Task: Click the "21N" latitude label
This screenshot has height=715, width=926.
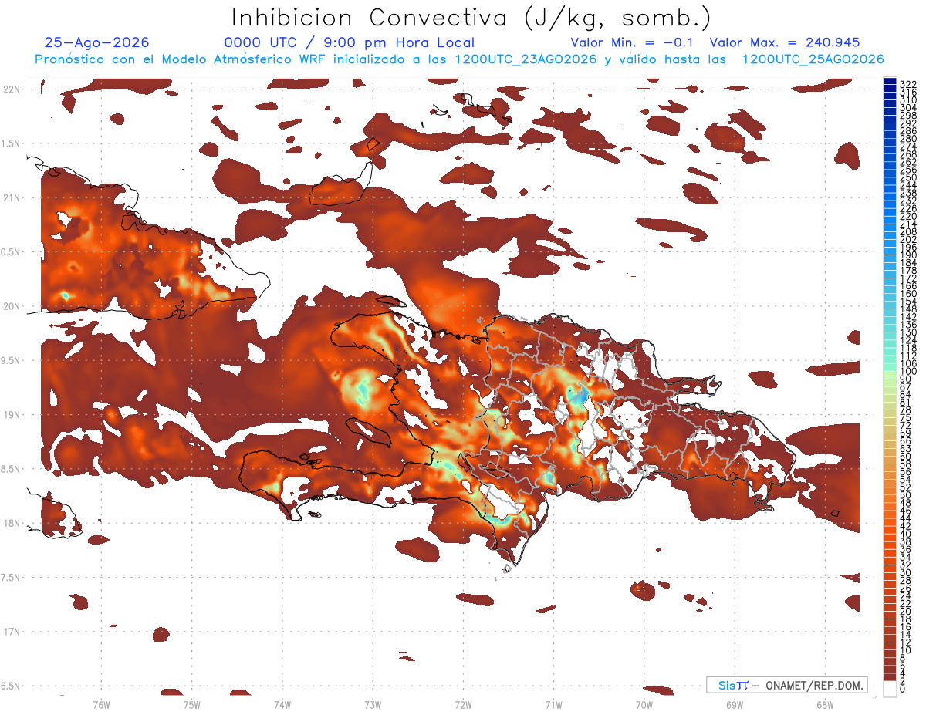Action: (12, 197)
